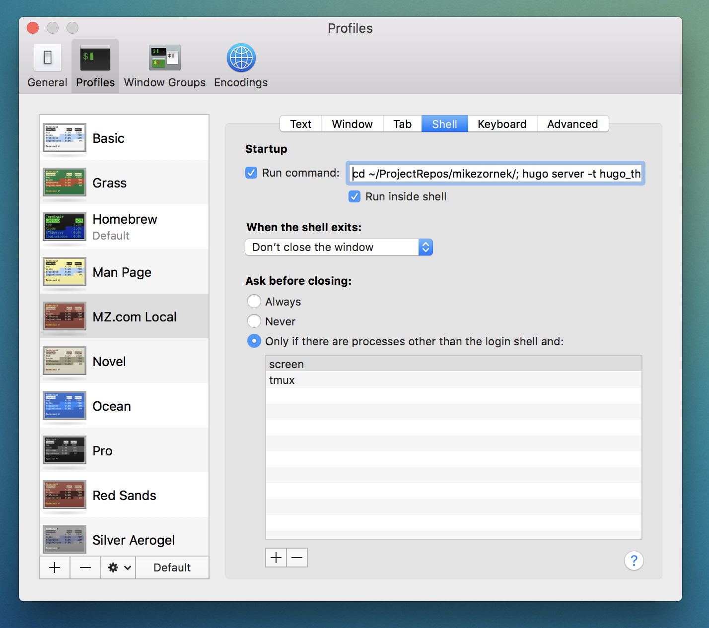Select the Homebrew profile thumbnail

click(65, 227)
